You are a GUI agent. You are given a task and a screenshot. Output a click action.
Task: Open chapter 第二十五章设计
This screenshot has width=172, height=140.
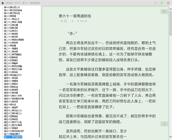click(x=11, y=31)
